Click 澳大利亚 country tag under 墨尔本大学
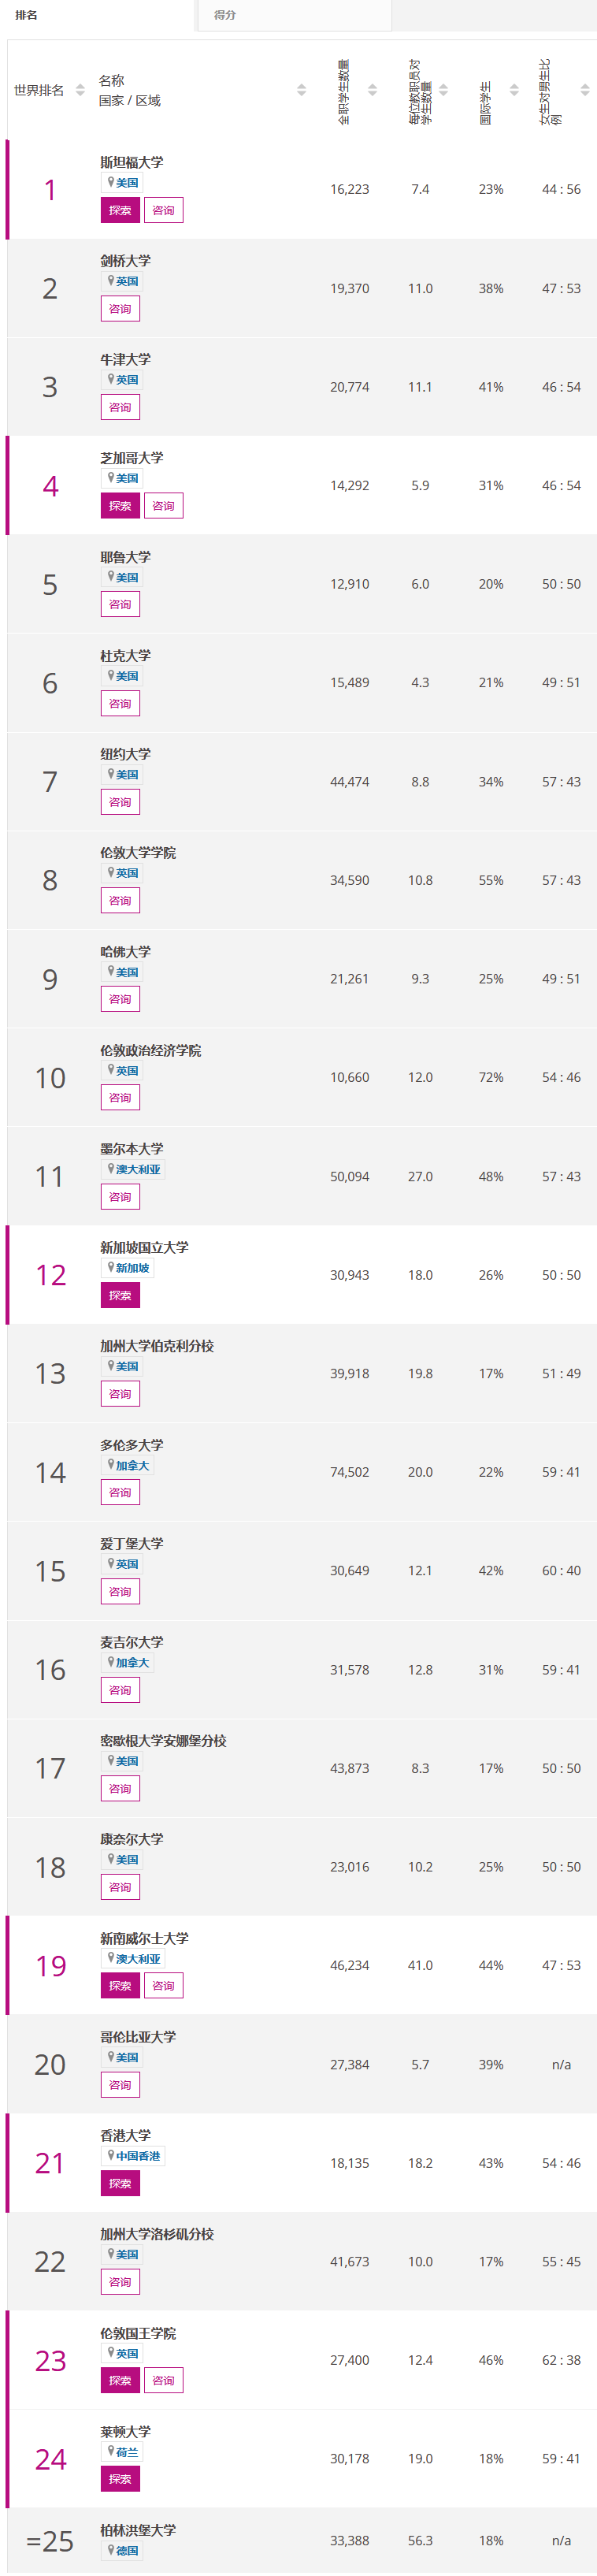This screenshot has height=2576, width=597. [138, 1169]
